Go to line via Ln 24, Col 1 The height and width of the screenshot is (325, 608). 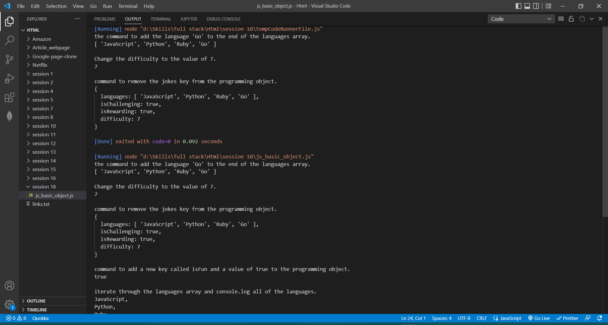click(413, 318)
